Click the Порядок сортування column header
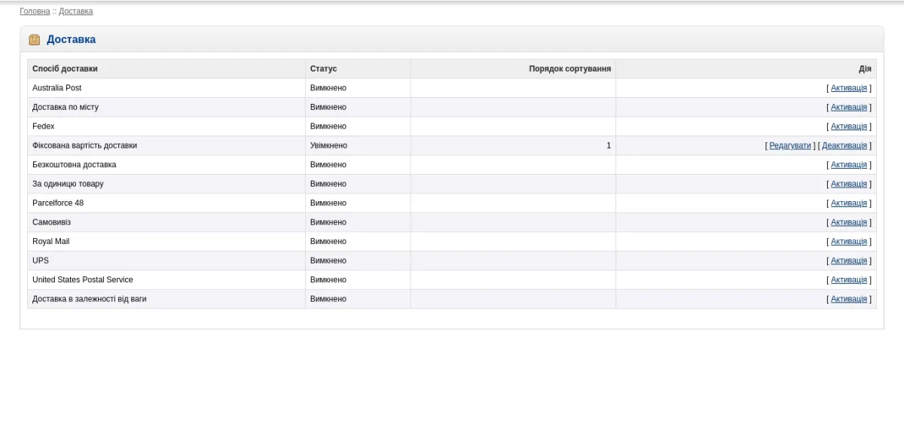The image size is (904, 424). point(570,69)
